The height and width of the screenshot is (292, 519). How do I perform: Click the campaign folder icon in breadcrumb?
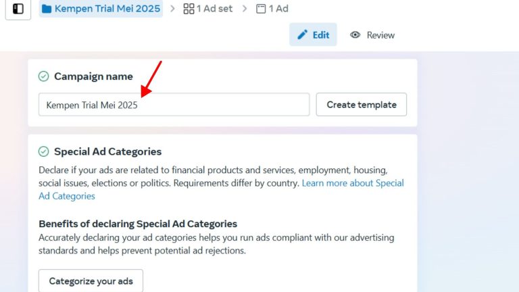click(x=47, y=9)
